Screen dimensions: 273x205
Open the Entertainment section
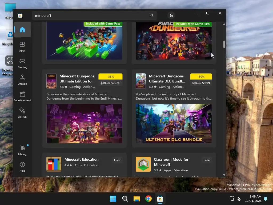22,97
